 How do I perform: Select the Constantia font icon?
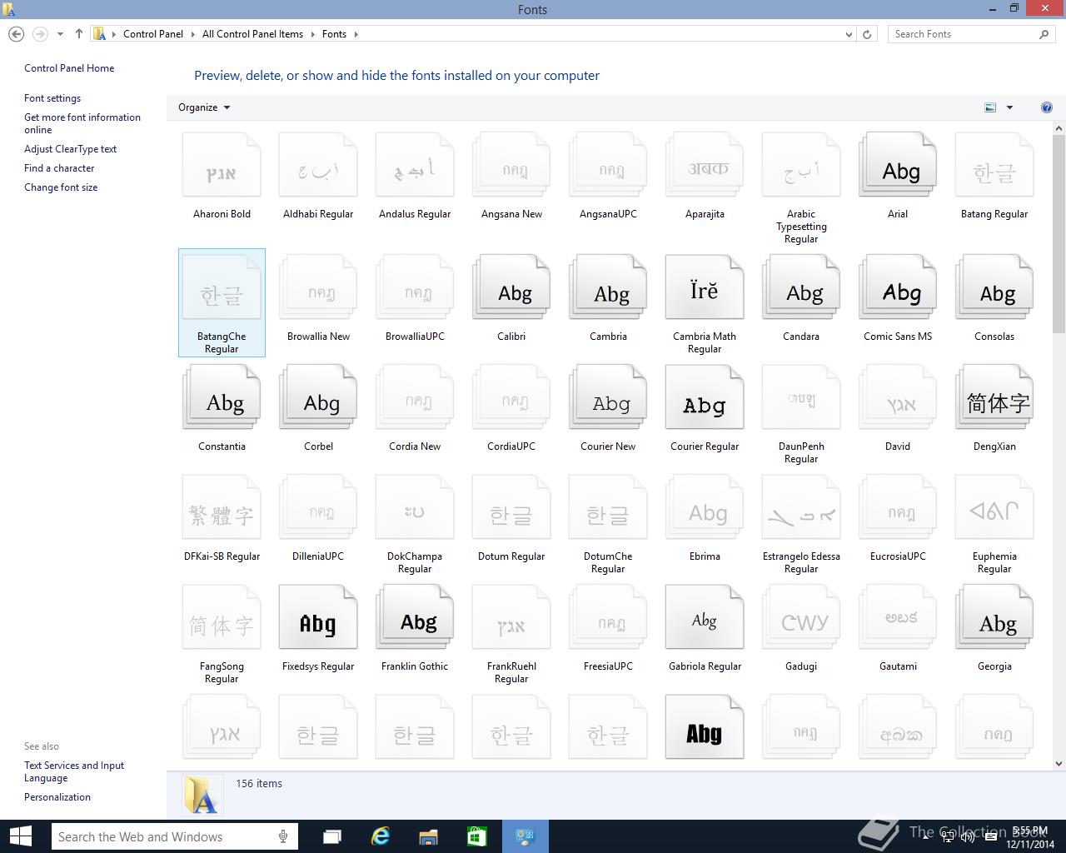point(222,397)
